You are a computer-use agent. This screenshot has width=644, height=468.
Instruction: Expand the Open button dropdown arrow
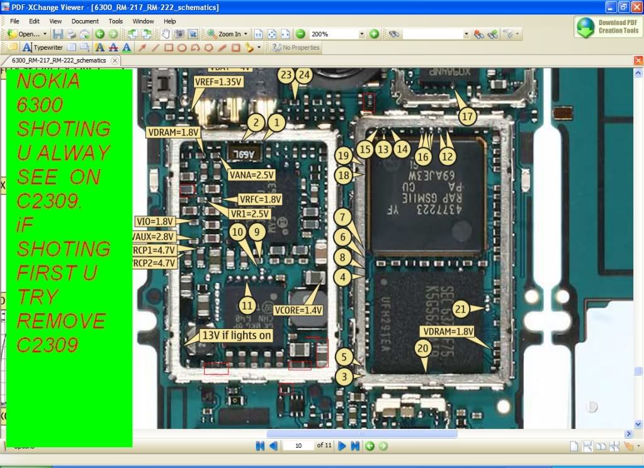click(45, 34)
